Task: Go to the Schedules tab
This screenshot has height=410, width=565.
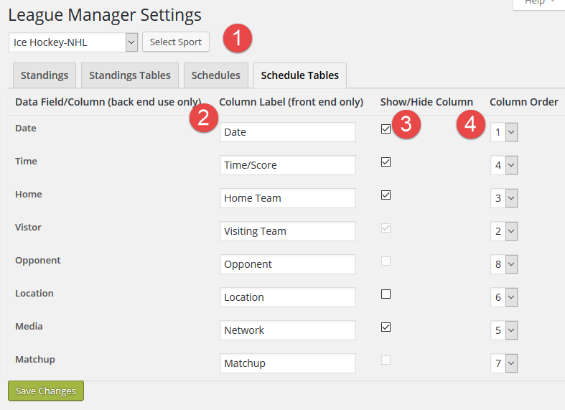Action: (216, 75)
